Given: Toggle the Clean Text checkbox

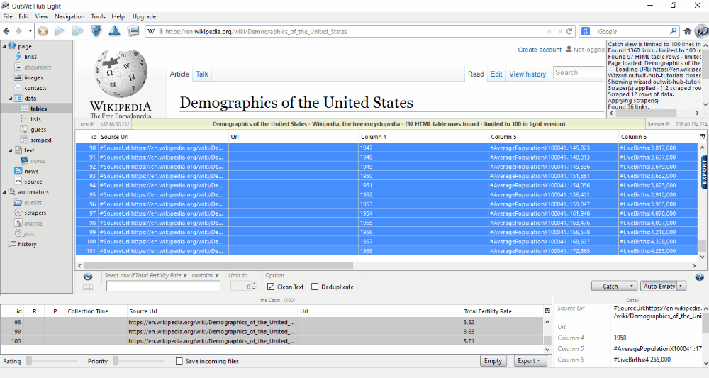Looking at the screenshot, I should coord(271,287).
